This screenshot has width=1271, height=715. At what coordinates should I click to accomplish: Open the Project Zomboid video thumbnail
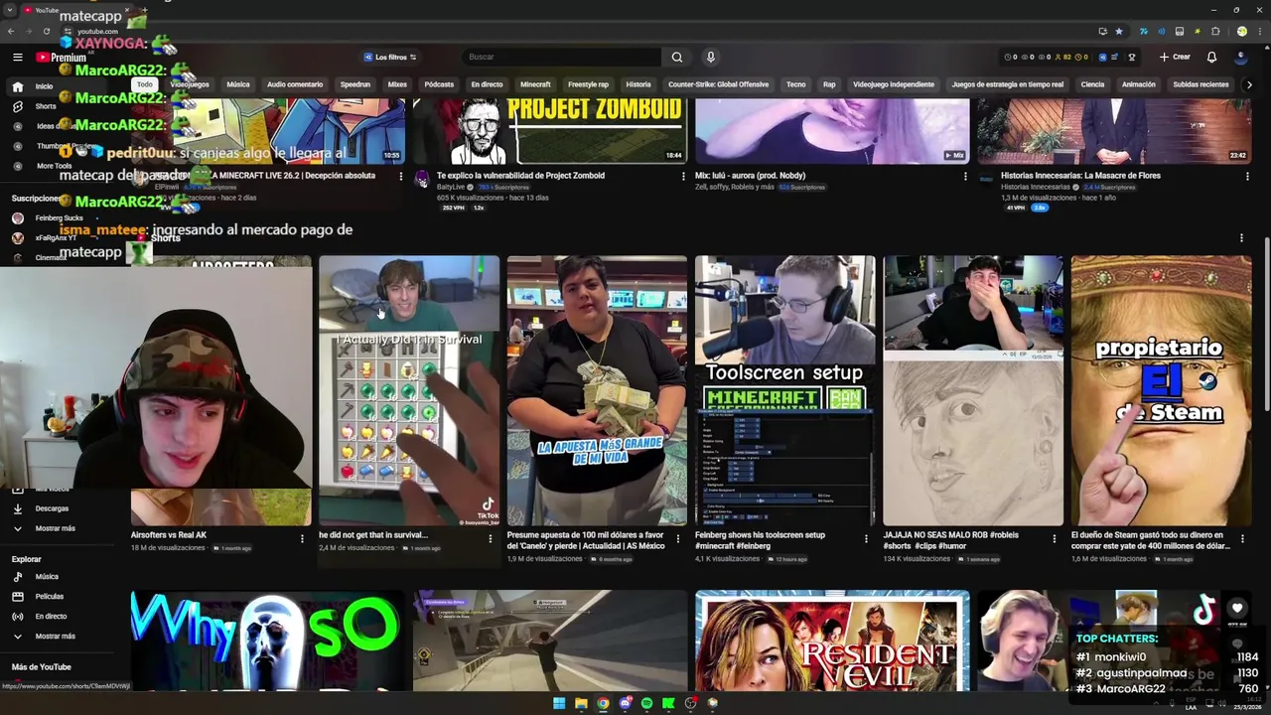click(x=550, y=131)
